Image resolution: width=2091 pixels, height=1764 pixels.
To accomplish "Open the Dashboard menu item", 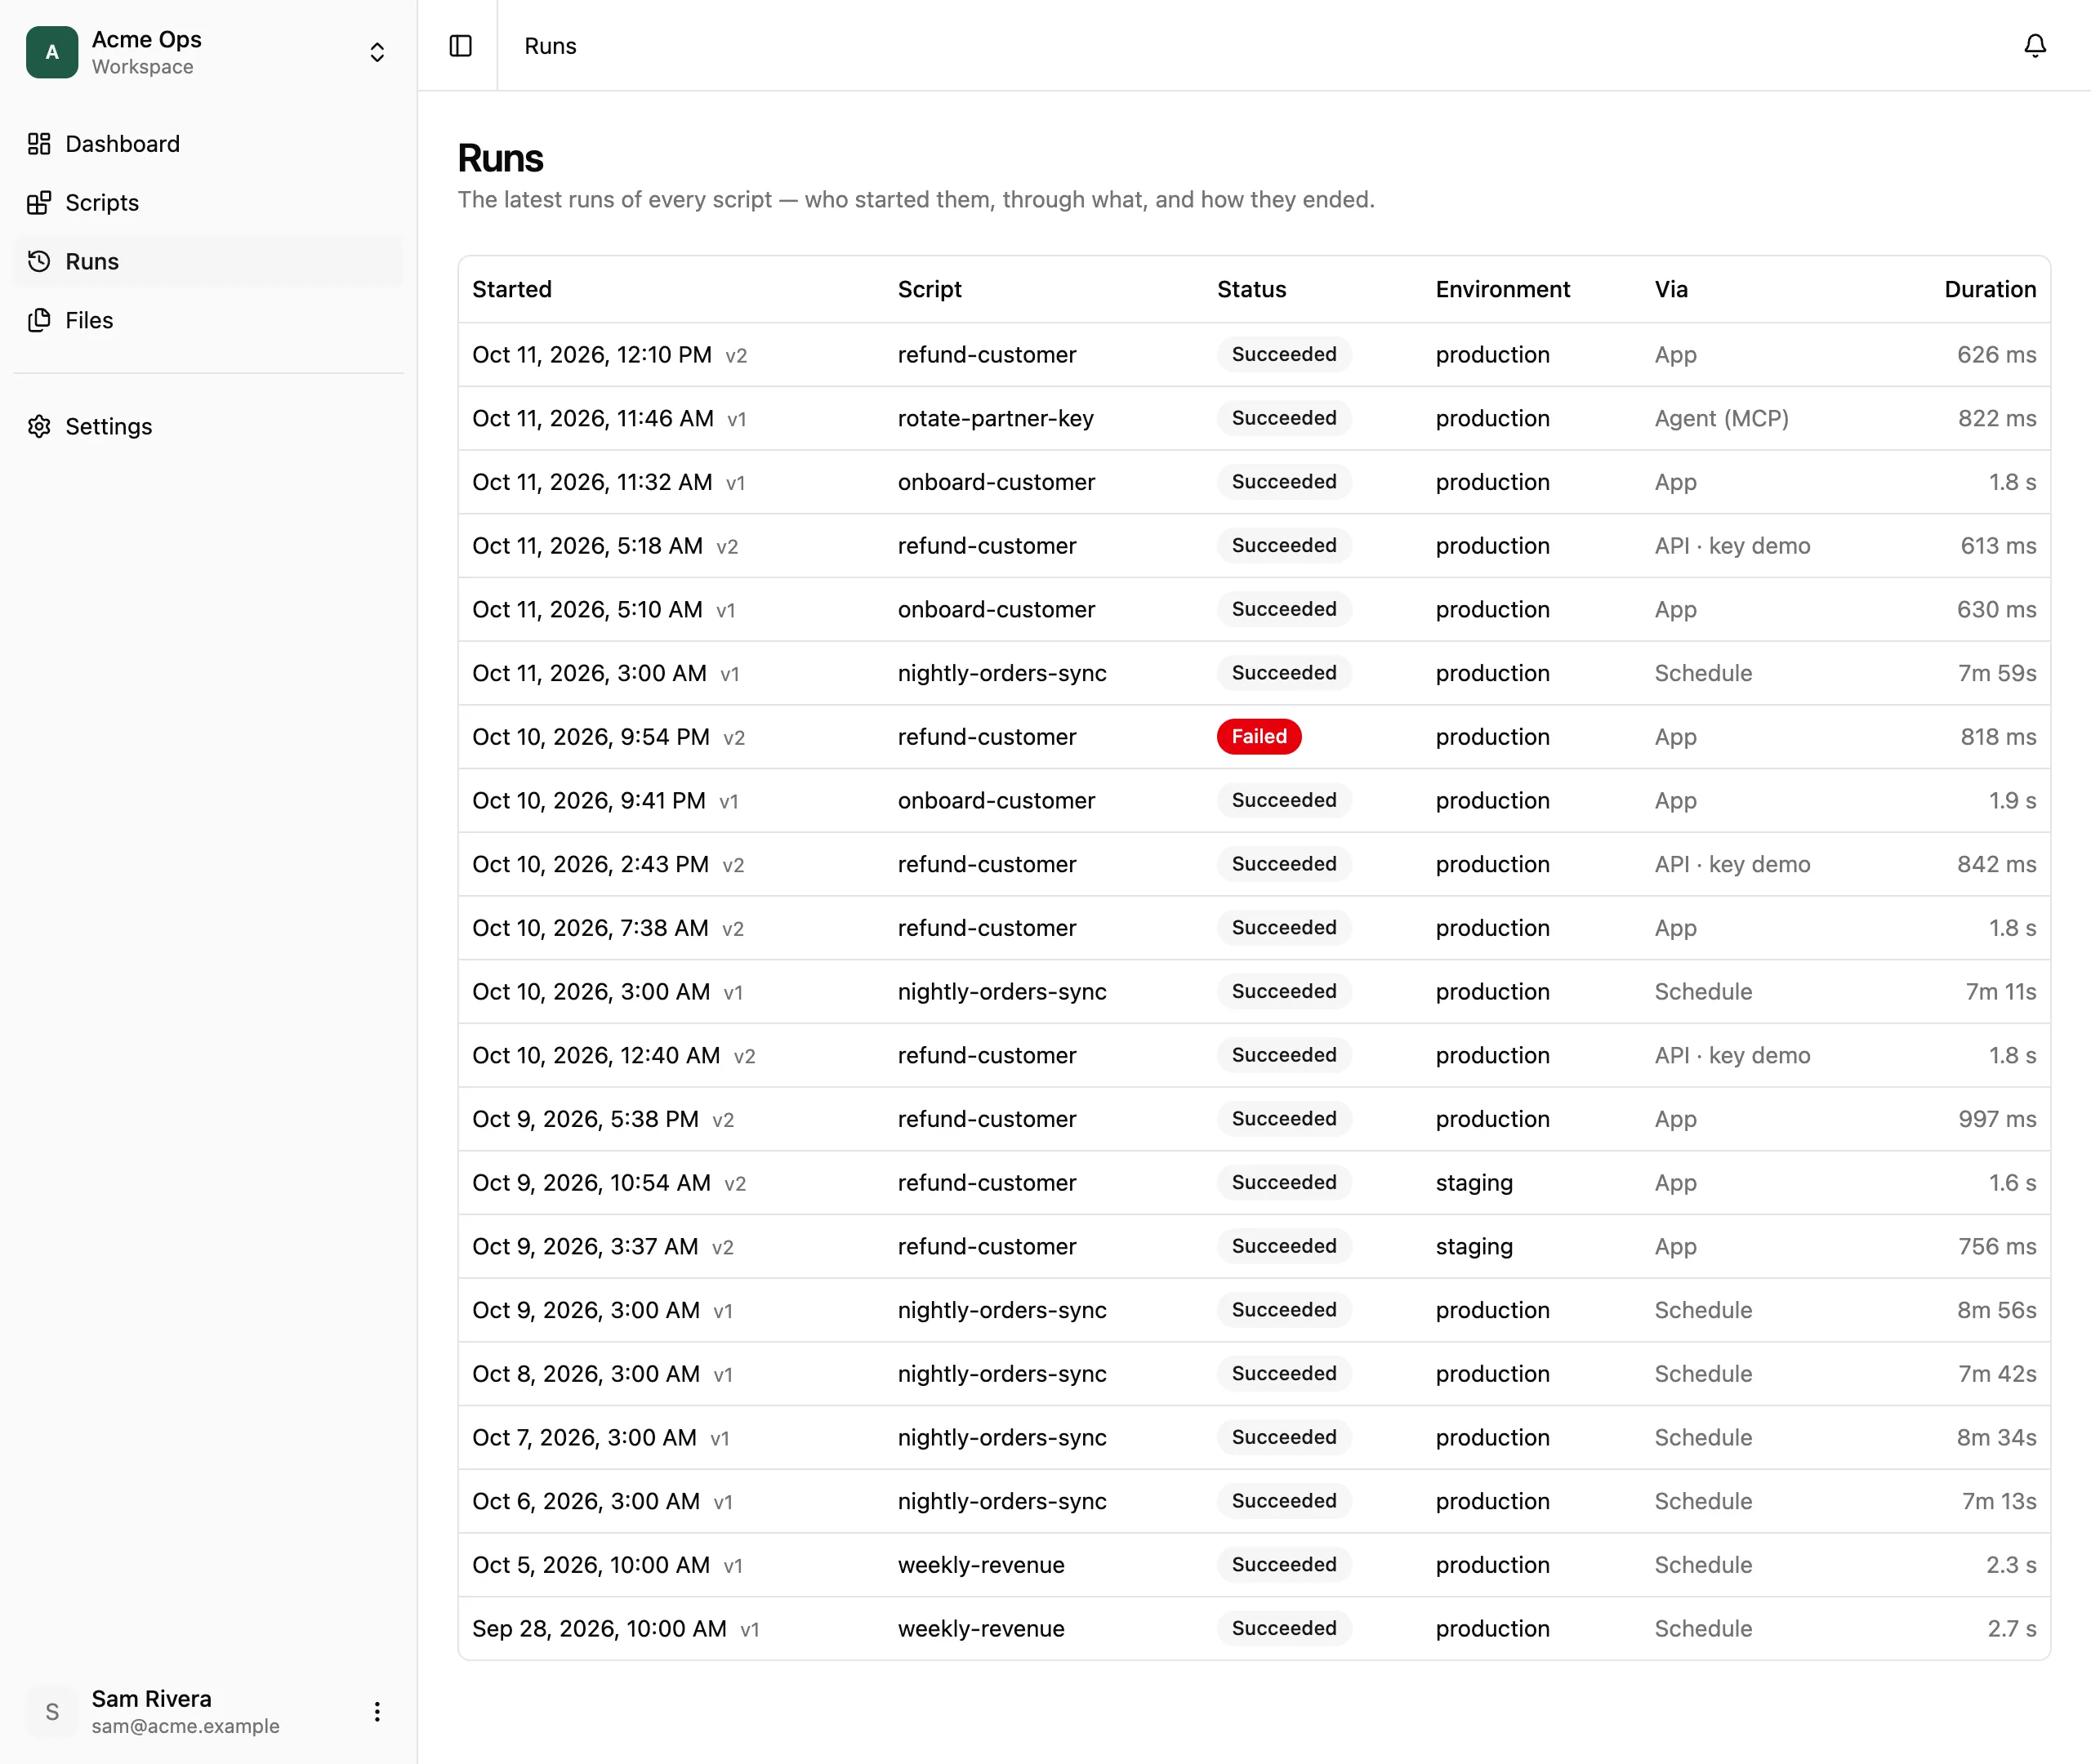I will 208,144.
